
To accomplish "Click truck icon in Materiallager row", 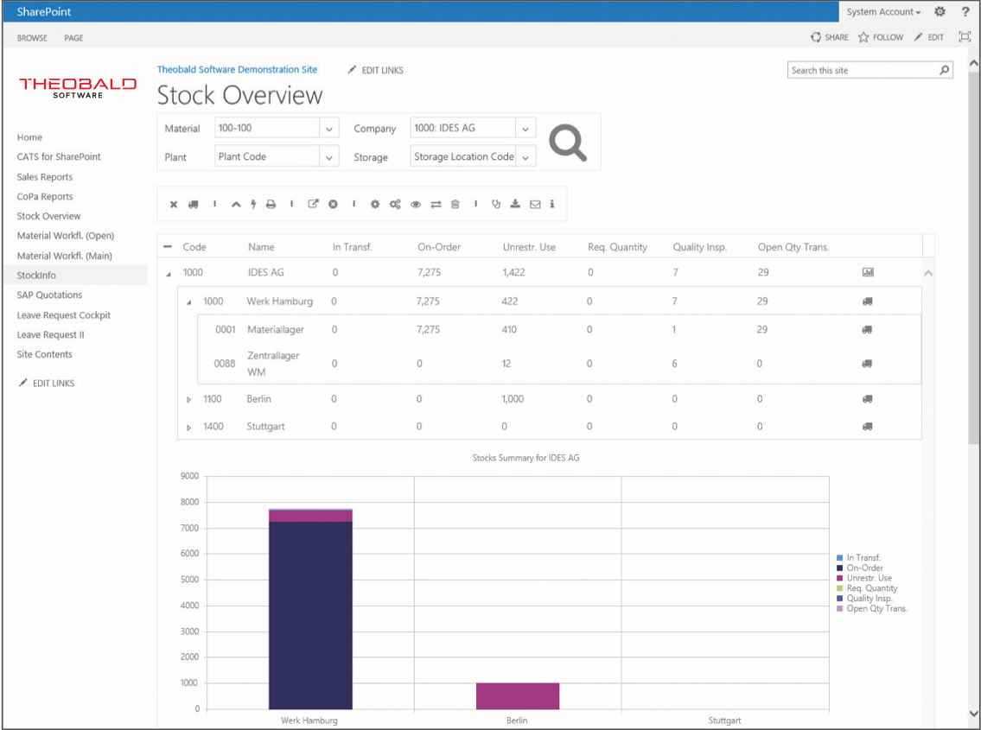I will click(867, 329).
